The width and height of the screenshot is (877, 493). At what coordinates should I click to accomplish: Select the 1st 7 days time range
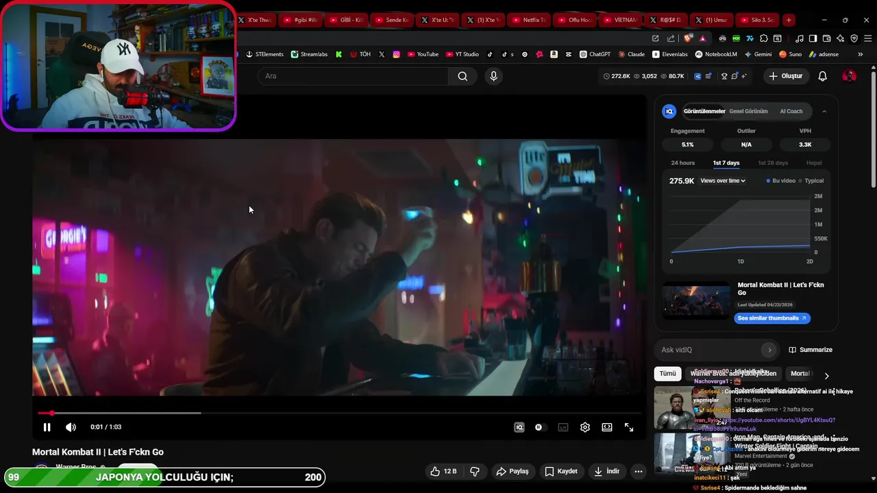coord(726,163)
